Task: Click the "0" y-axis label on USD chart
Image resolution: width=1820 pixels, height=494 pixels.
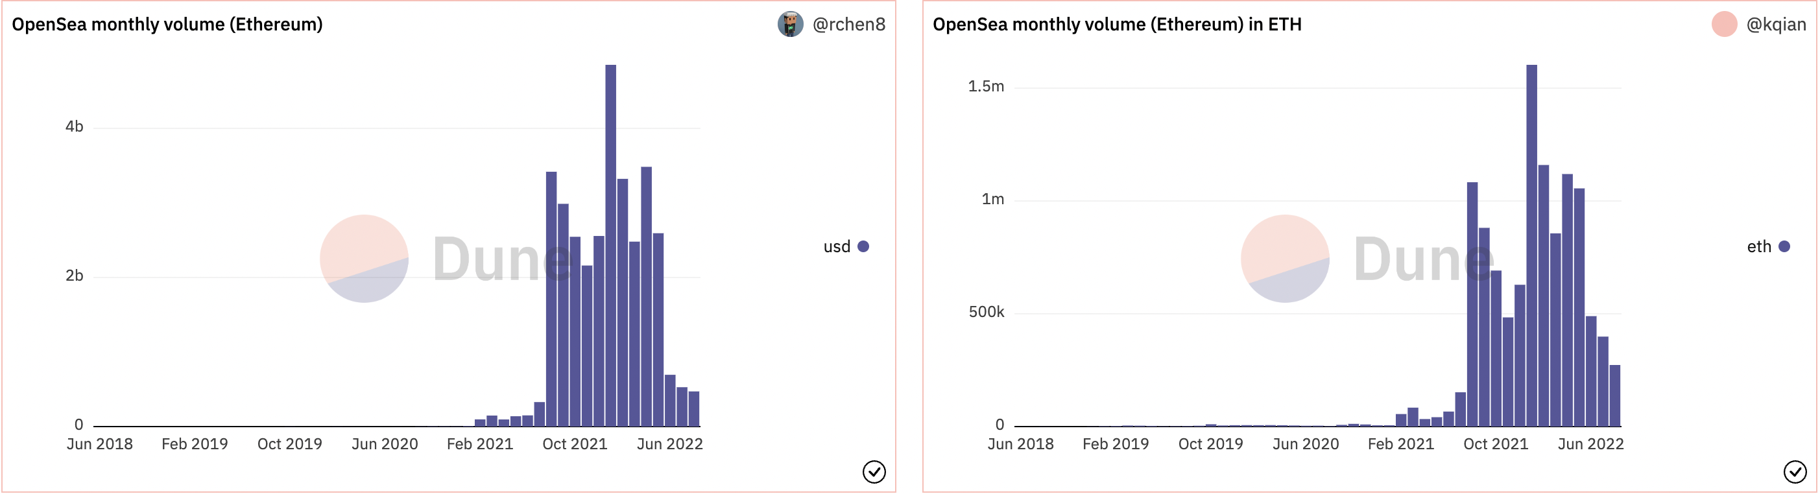Action: click(79, 425)
